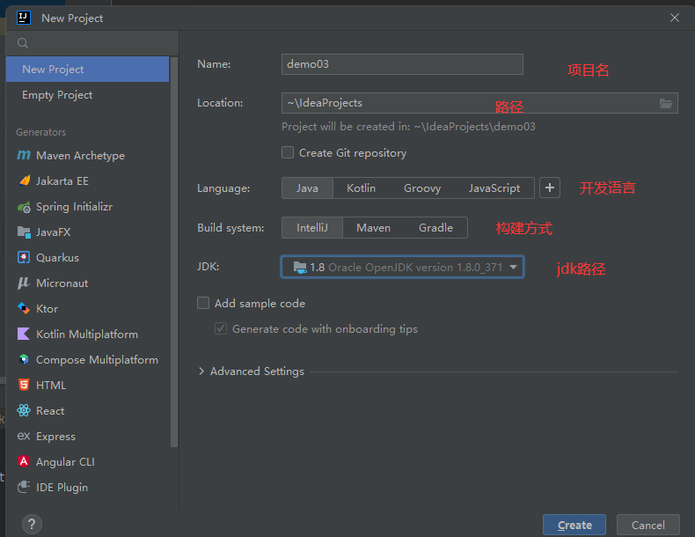
Task: Select Maven Archetype generator
Action: [87, 156]
